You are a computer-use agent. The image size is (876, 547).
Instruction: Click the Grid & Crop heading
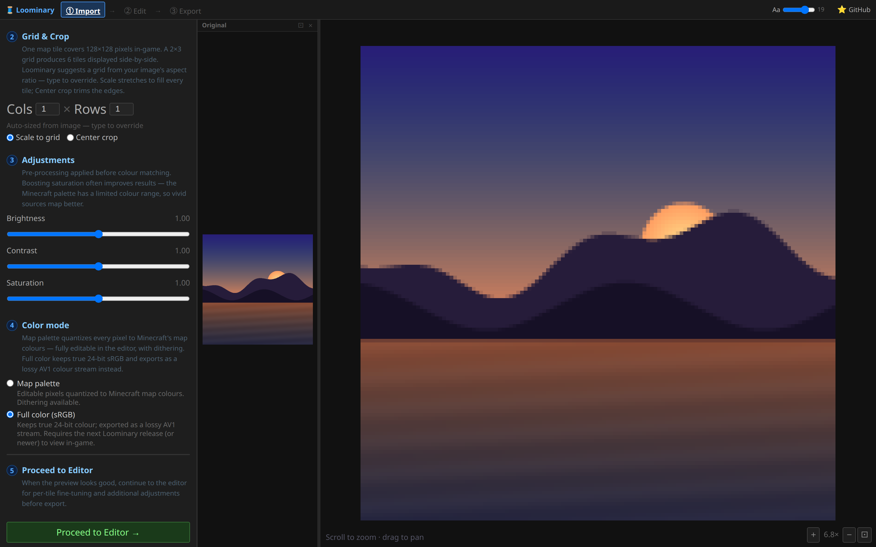tap(45, 37)
